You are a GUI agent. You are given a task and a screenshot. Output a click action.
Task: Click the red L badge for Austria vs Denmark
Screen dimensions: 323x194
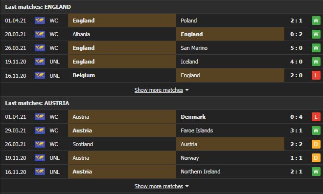tap(316, 117)
